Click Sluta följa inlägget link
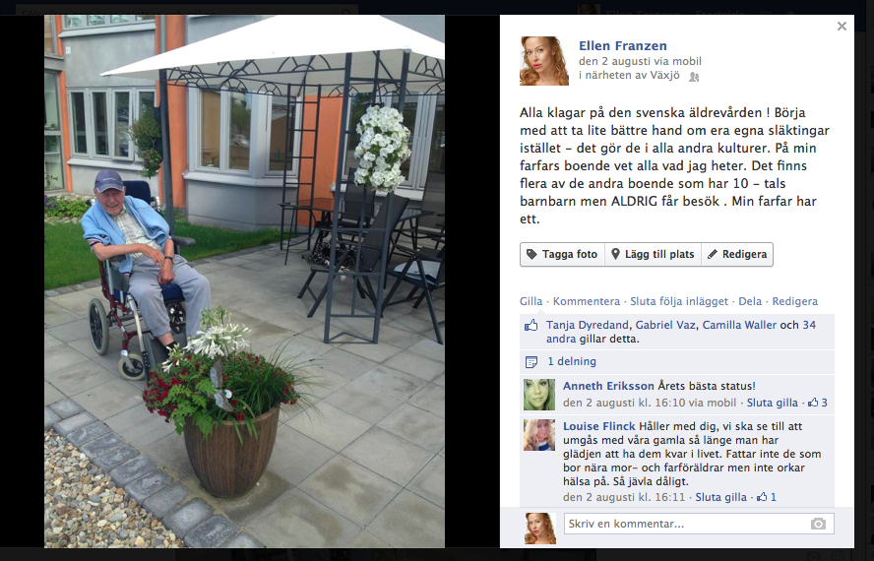The width and height of the screenshot is (874, 561). click(x=679, y=301)
